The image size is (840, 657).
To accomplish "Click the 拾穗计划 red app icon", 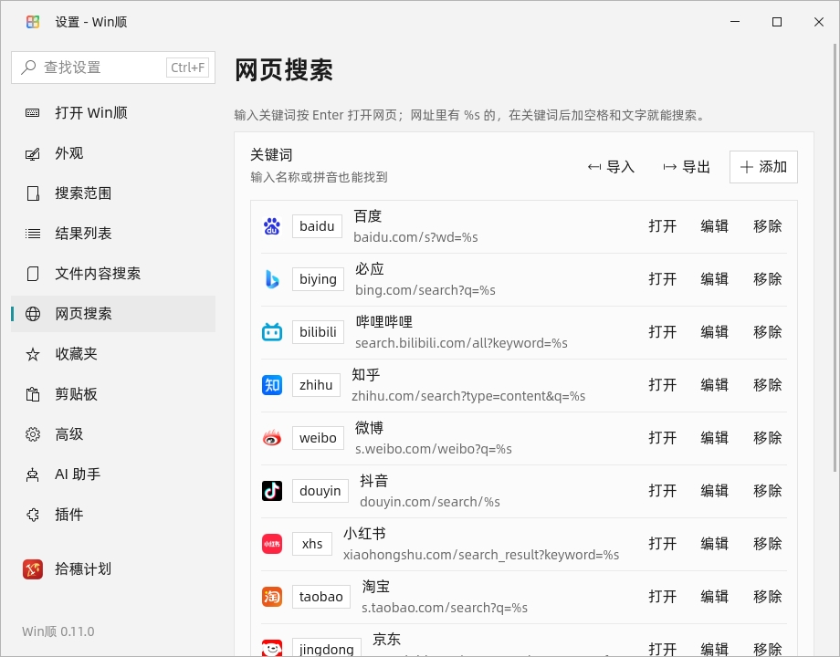I will (33, 569).
